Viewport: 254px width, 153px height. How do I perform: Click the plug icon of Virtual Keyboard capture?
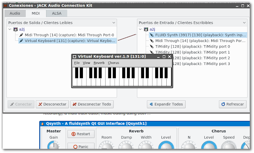pyautogui.click(x=21, y=41)
